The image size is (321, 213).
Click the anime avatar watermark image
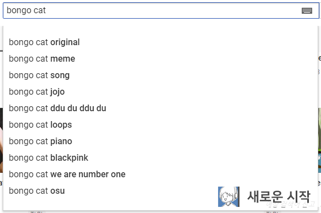(x=228, y=196)
